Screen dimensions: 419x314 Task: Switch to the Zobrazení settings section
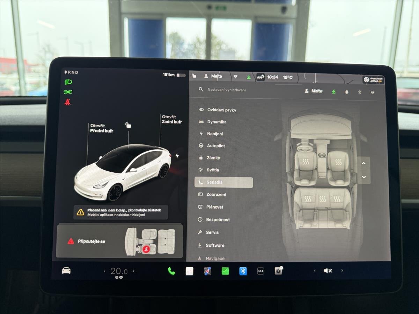(216, 195)
